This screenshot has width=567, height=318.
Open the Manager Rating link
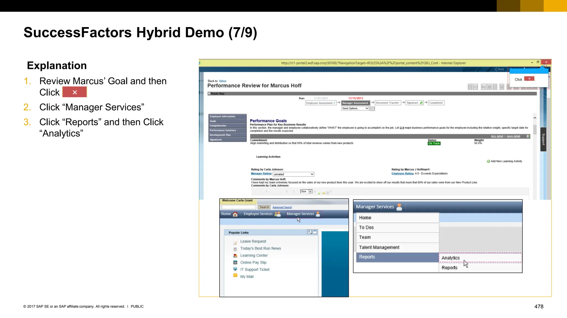261,174
